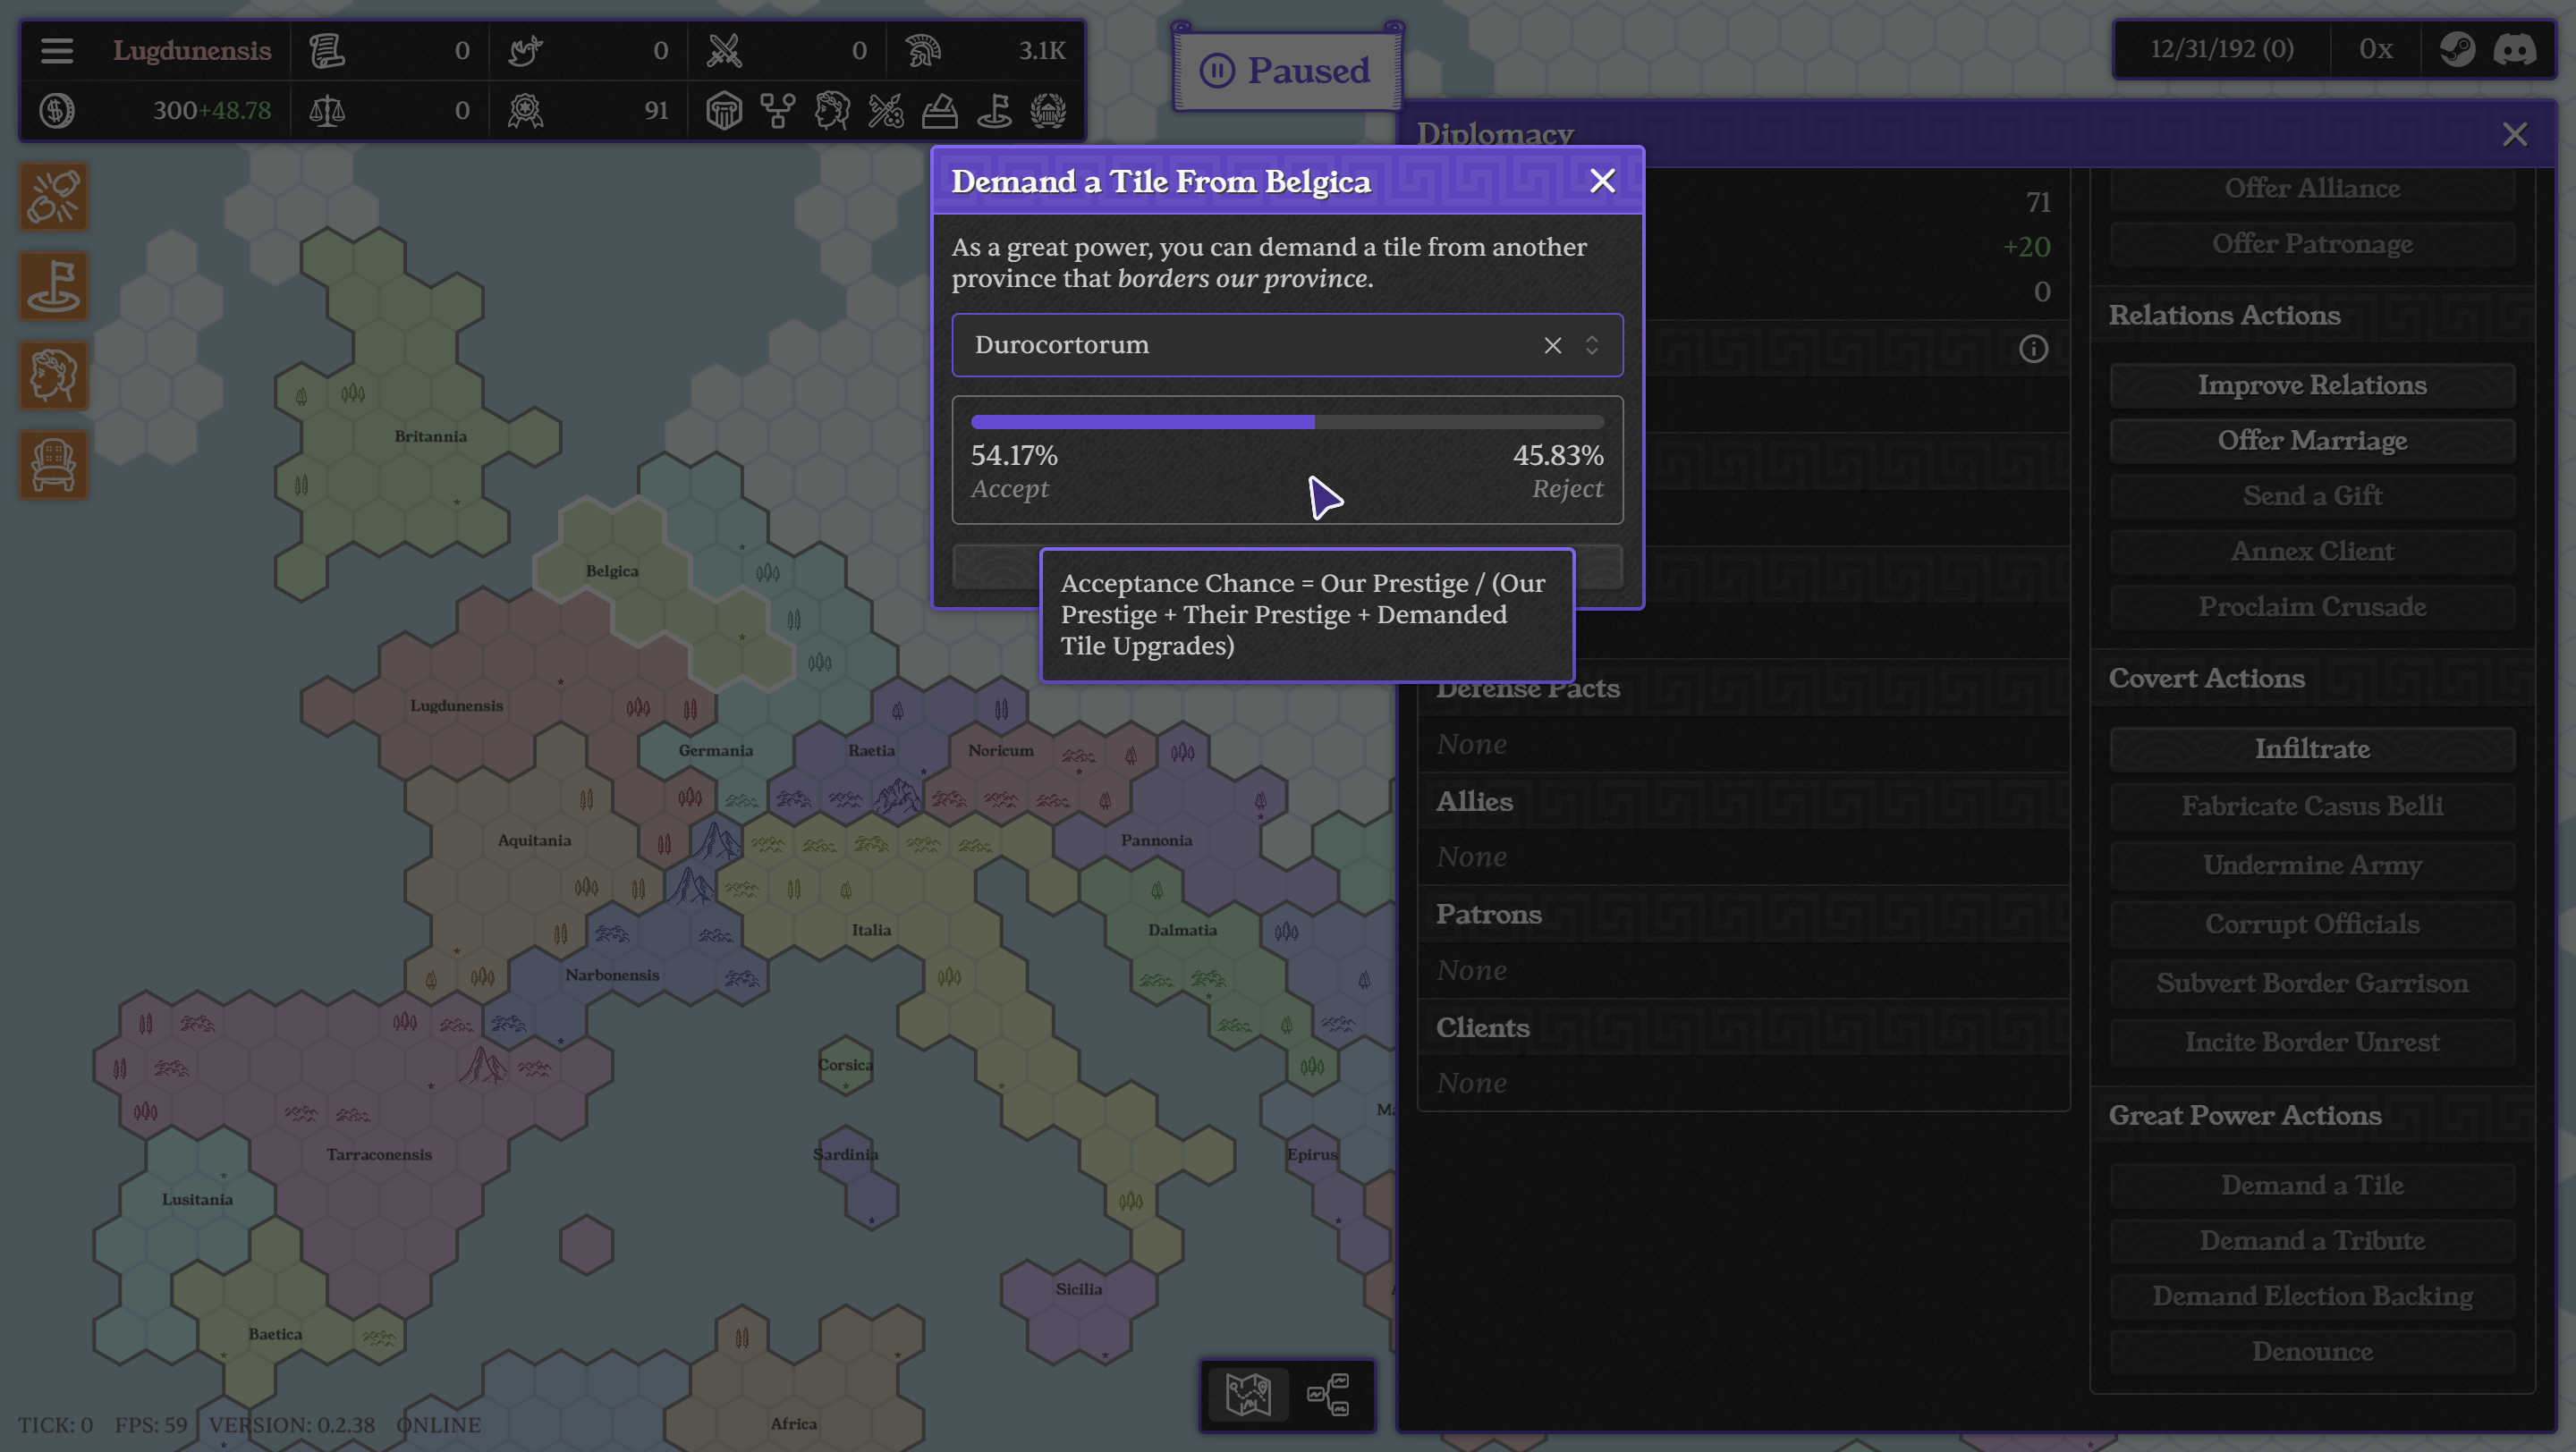
Task: Click the throne icon in left sidebar
Action: tap(54, 465)
